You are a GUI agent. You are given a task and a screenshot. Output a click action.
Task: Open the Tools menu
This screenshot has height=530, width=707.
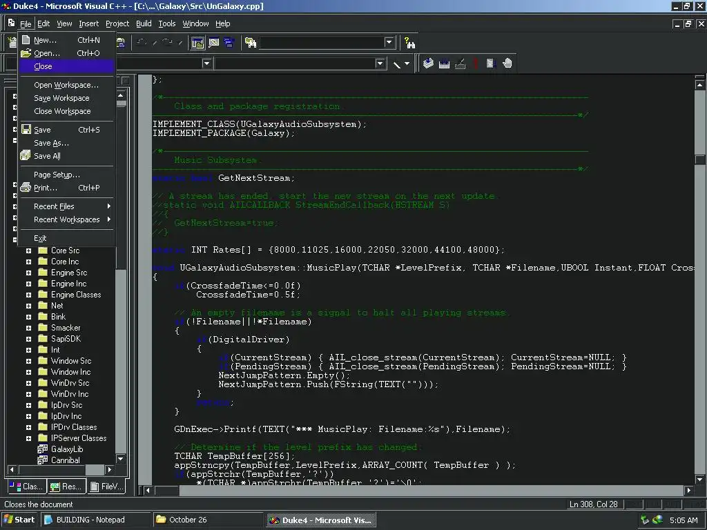coord(167,23)
